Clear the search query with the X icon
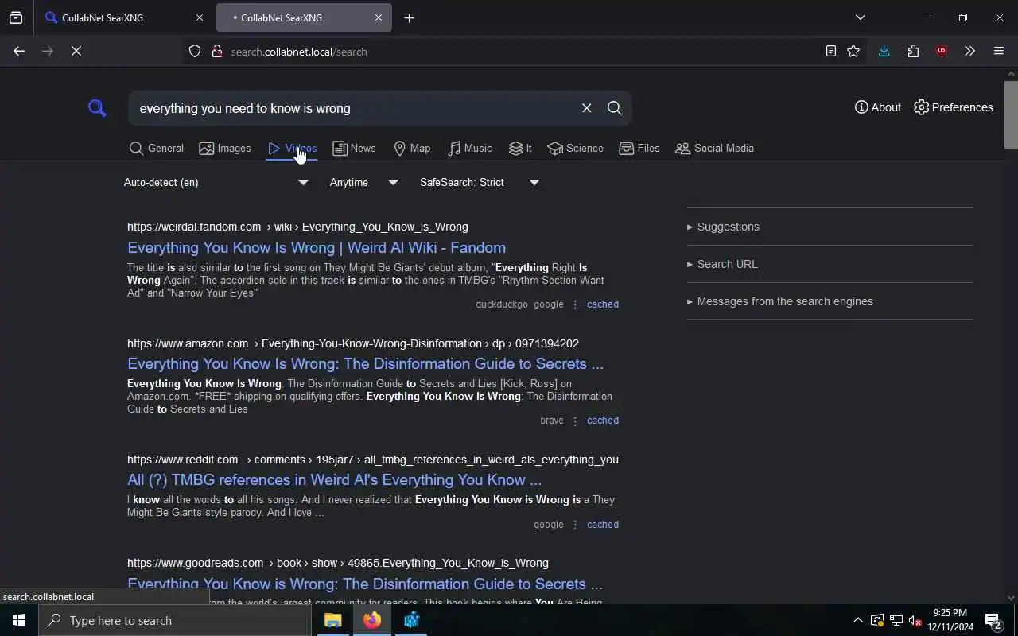The image size is (1018, 636). pyautogui.click(x=586, y=108)
